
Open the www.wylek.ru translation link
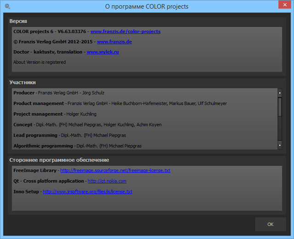point(103,52)
